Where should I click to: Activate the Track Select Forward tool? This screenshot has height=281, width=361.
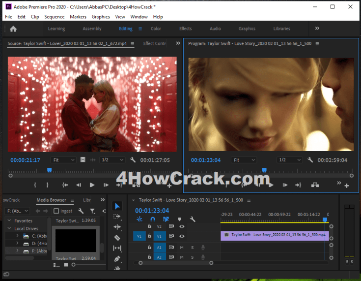(x=117, y=216)
